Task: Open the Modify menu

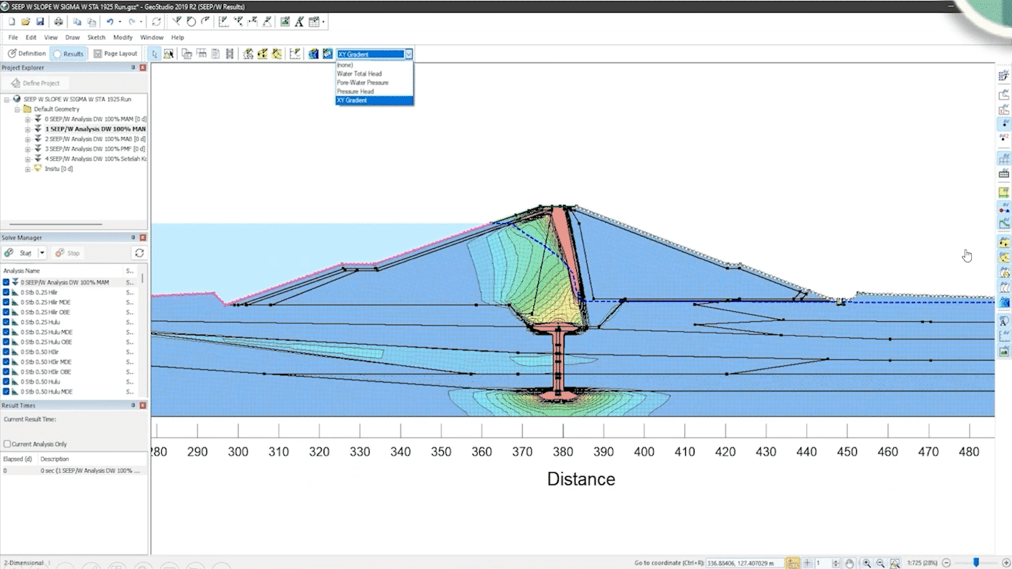Action: pyautogui.click(x=122, y=37)
